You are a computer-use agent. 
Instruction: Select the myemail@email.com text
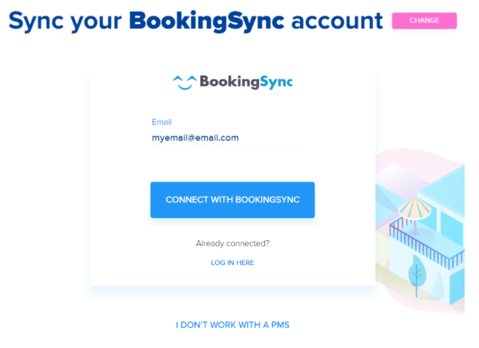click(195, 138)
